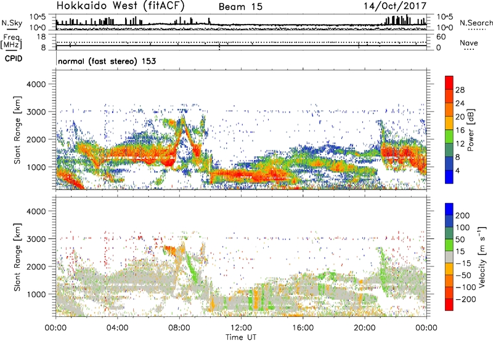Click the 'N.Sky' legend label

[x=12, y=23]
